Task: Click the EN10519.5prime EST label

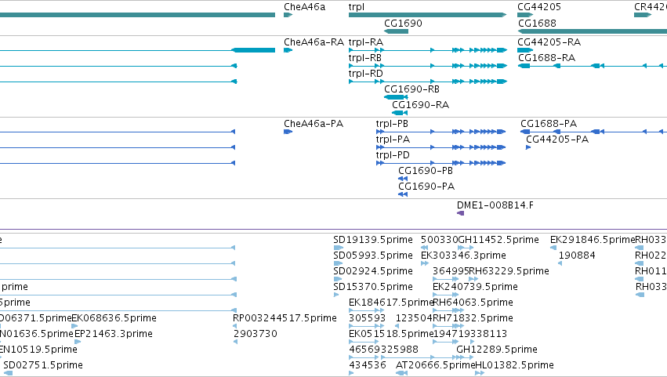Action: 38,350
